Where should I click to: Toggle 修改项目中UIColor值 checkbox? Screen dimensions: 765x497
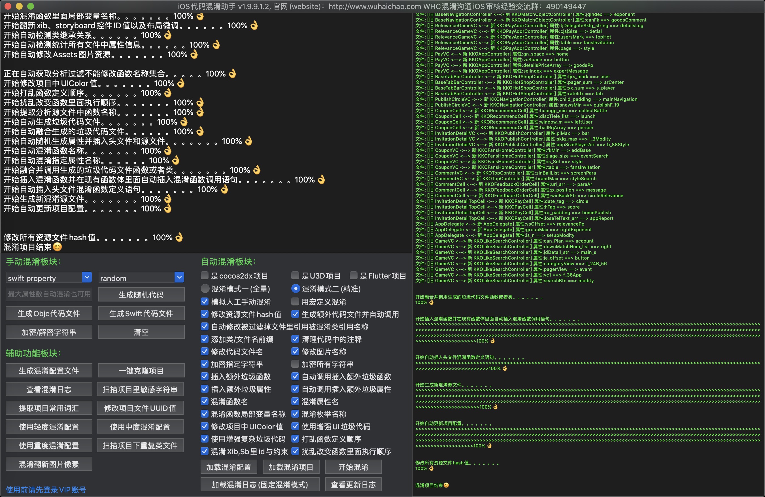point(205,426)
